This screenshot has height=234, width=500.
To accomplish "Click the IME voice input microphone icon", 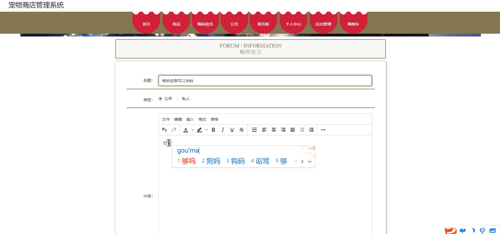I will pyautogui.click(x=483, y=231).
